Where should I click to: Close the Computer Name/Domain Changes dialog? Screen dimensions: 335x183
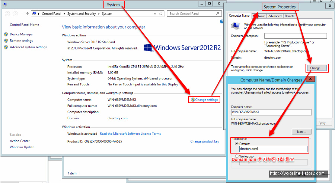pyautogui.click(x=310, y=79)
